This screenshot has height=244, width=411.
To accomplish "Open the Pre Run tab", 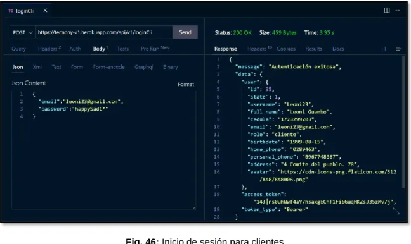I will [x=155, y=49].
